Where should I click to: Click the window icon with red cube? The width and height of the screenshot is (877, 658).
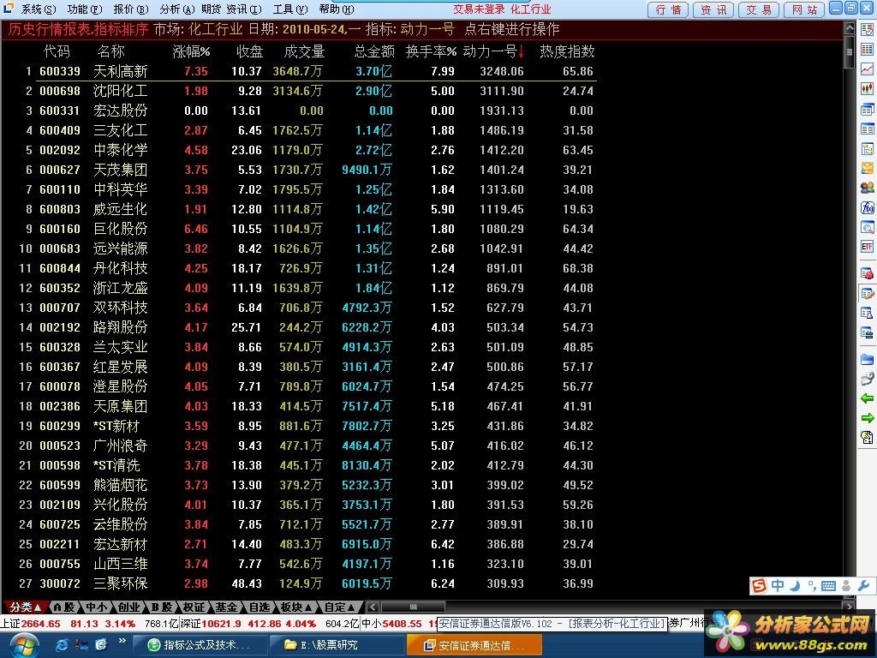point(868,273)
